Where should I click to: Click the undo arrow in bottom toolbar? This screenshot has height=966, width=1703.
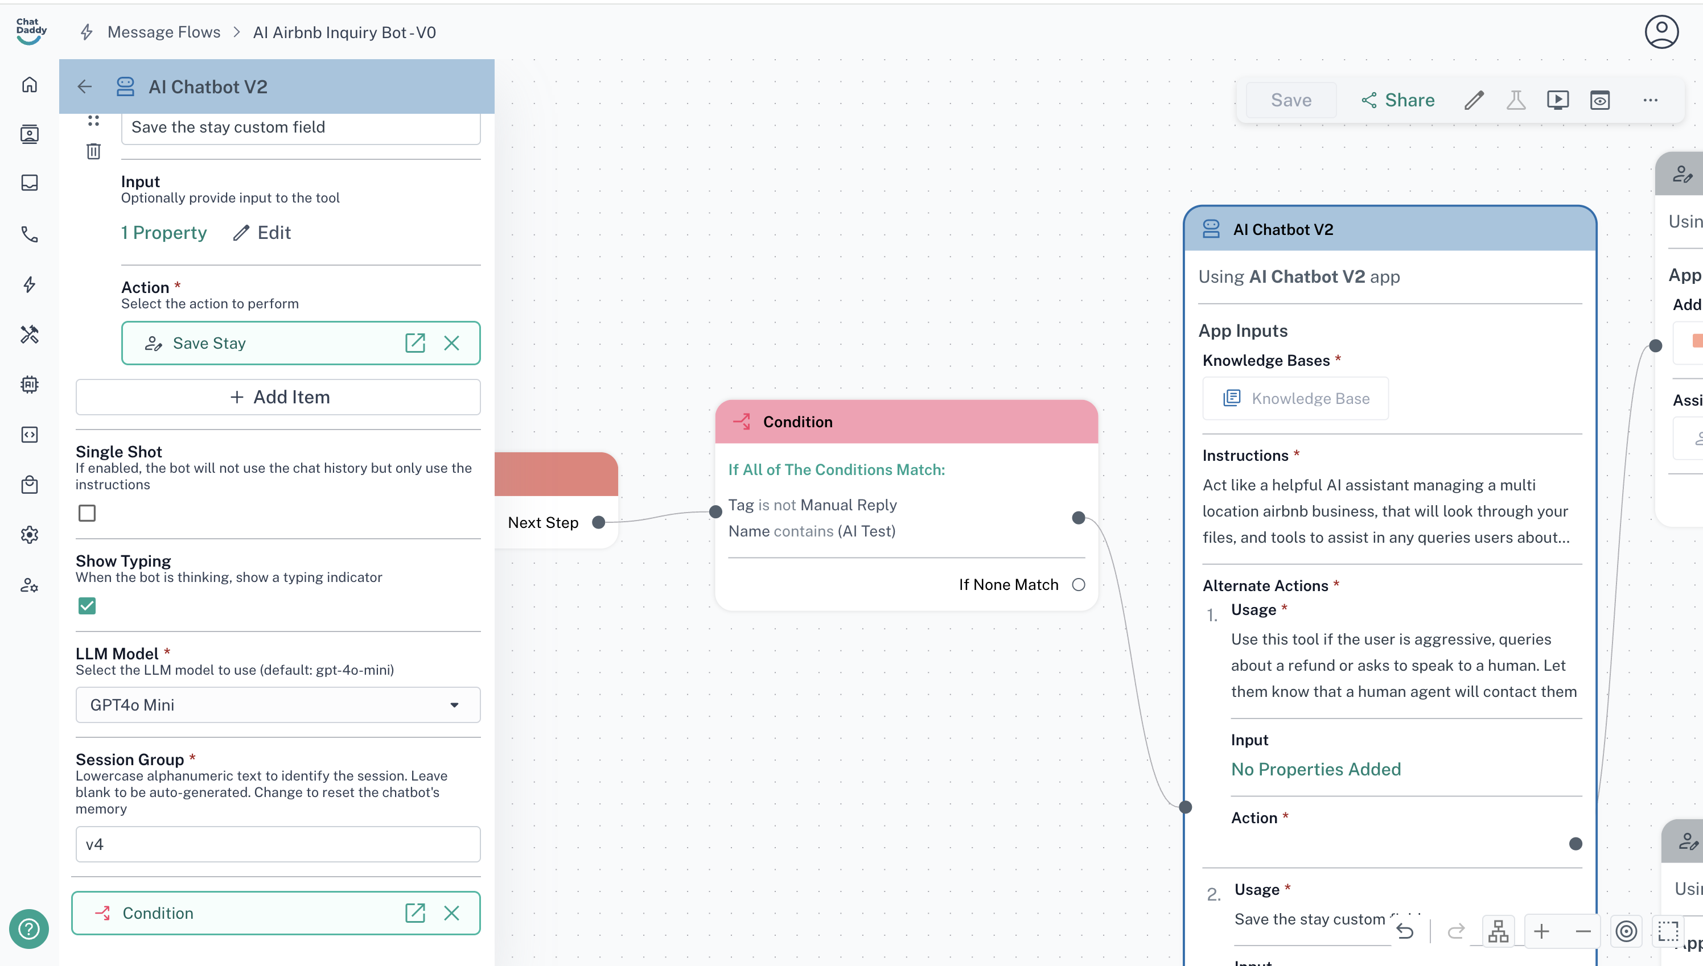point(1404,931)
